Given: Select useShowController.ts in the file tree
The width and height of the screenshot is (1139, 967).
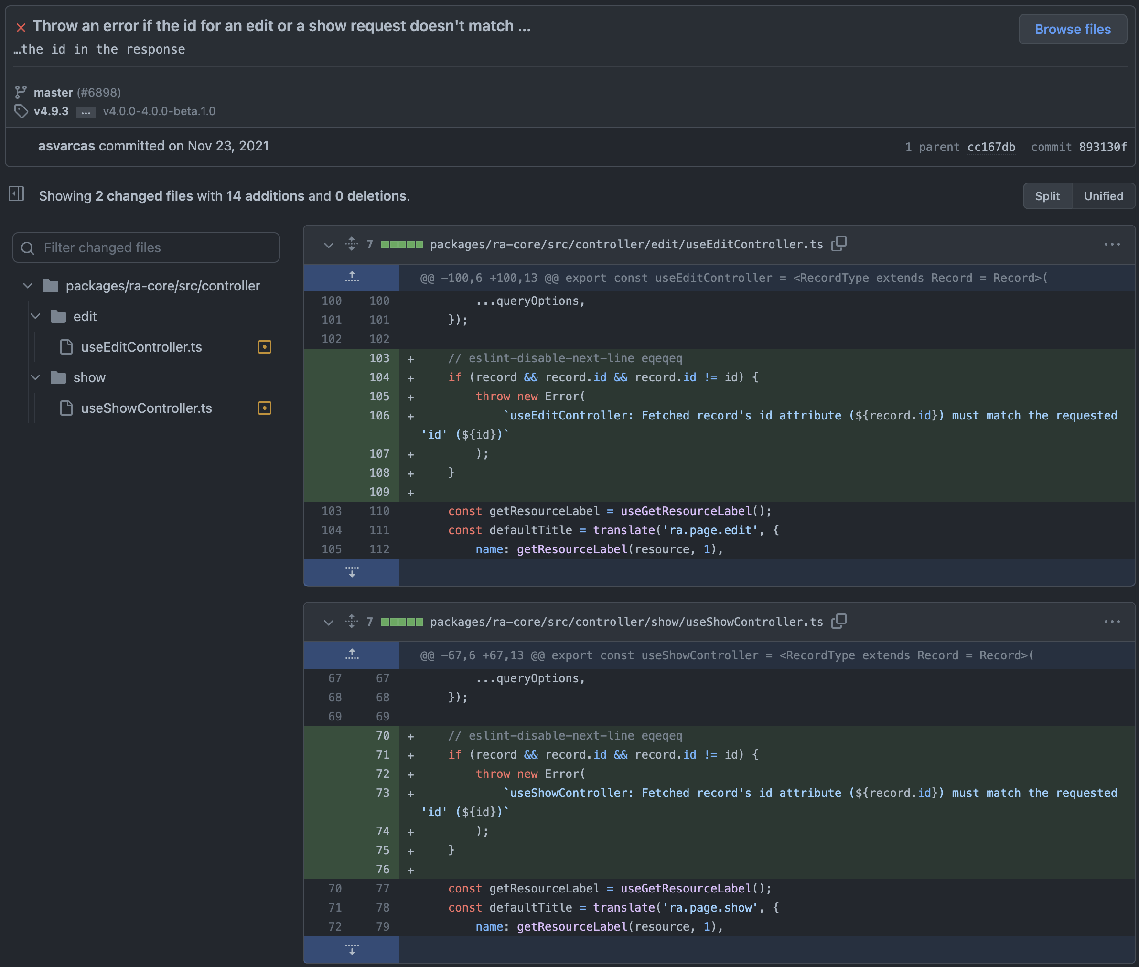Looking at the screenshot, I should [x=146, y=408].
